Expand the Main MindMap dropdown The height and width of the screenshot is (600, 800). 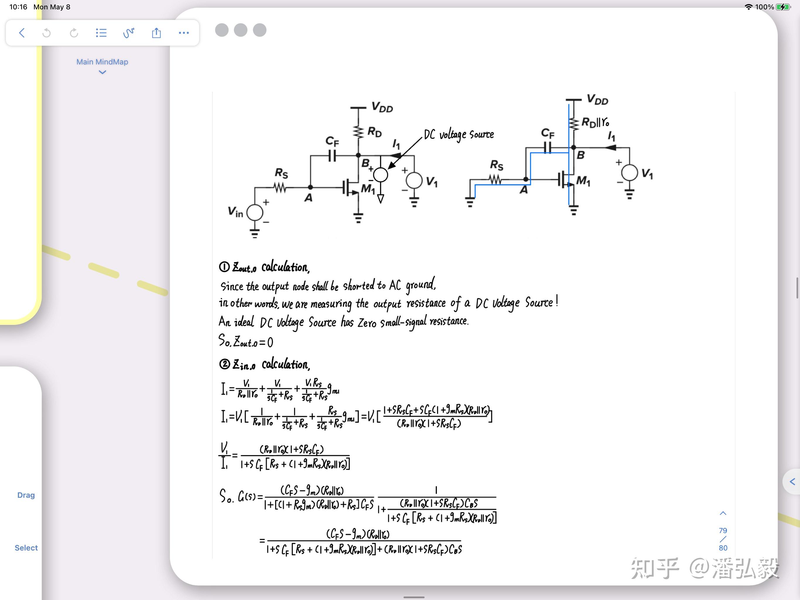[102, 66]
